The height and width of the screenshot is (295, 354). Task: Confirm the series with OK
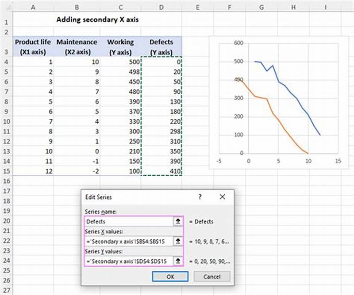click(170, 276)
